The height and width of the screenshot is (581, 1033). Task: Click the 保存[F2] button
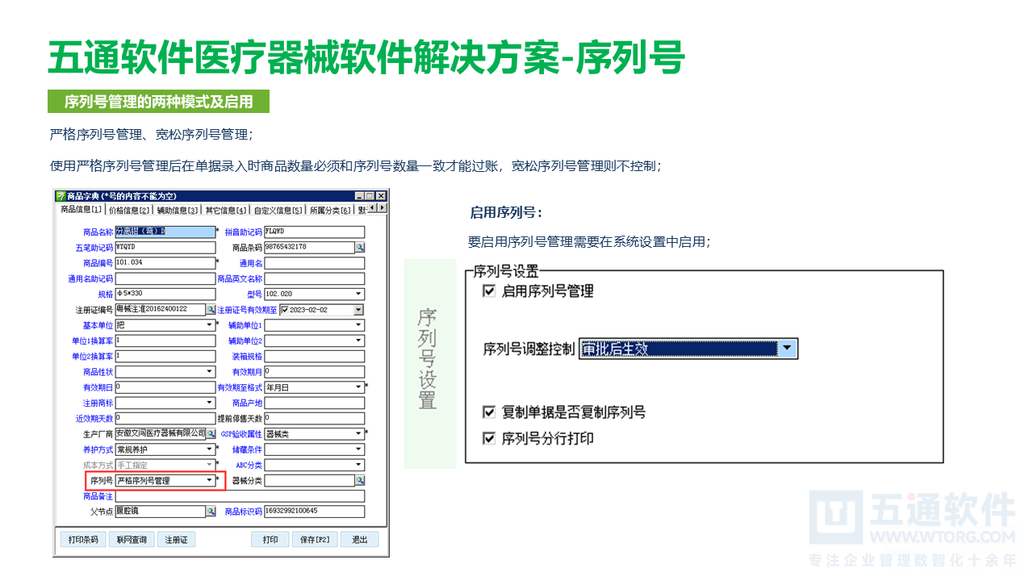[314, 539]
